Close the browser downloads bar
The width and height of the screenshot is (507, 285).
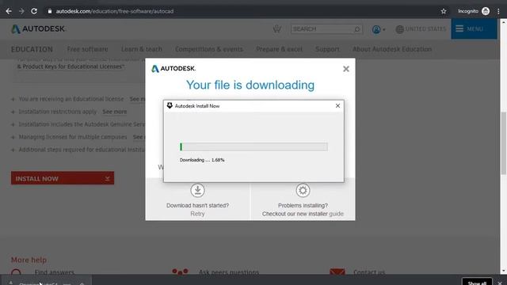click(500, 283)
